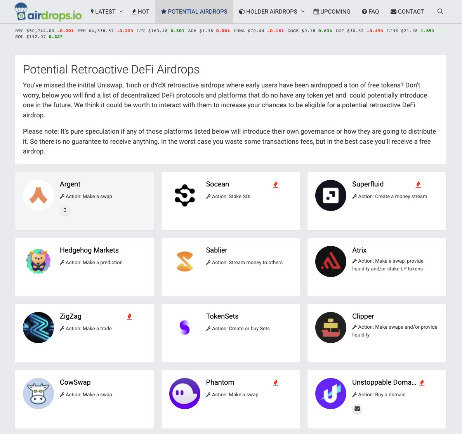
Task: Open the Socean airdrop title link
Action: 217,184
